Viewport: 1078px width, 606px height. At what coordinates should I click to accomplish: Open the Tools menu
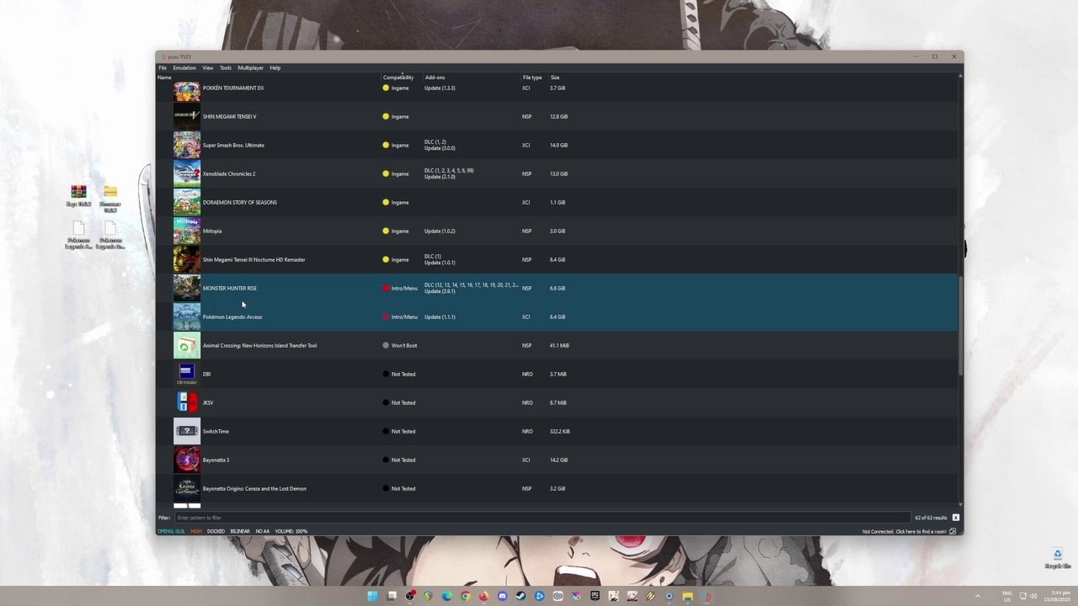(x=226, y=68)
